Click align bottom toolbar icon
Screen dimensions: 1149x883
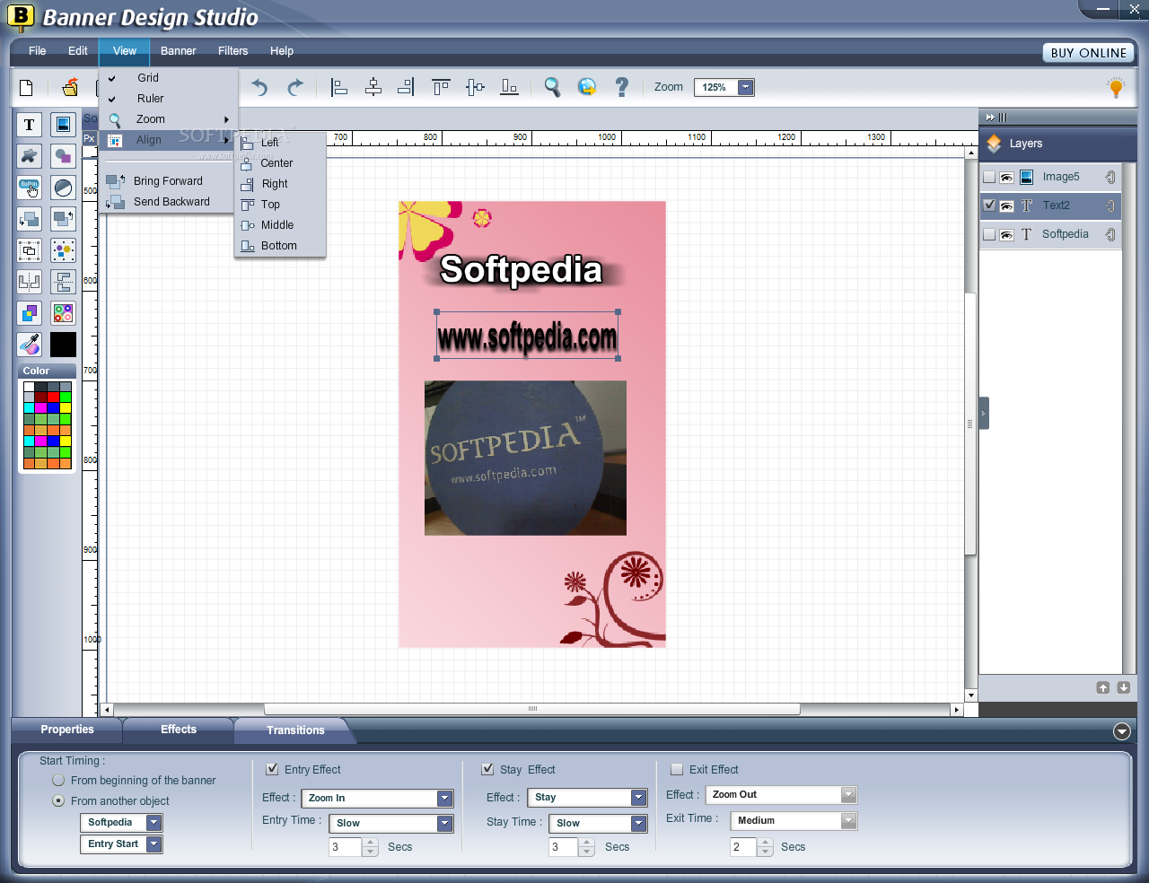pos(509,87)
